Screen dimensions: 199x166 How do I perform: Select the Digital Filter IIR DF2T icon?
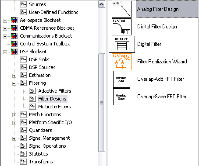point(122,44)
